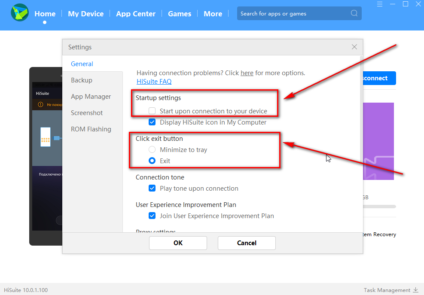This screenshot has height=295, width=424.
Task: Select the Minimize to tray option
Action: [x=152, y=149]
